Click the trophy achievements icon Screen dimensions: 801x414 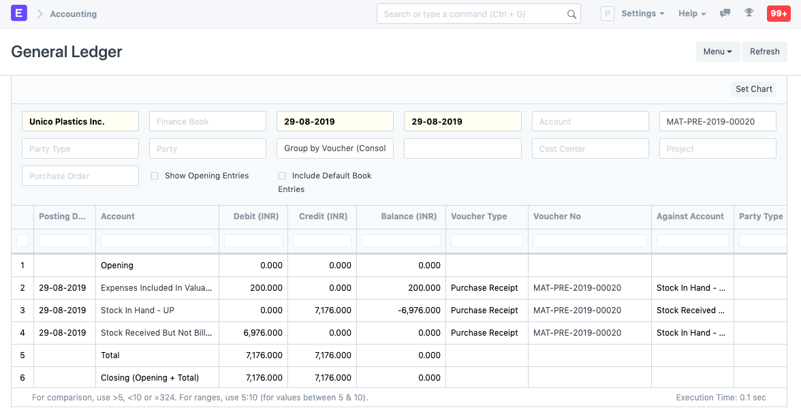[749, 13]
